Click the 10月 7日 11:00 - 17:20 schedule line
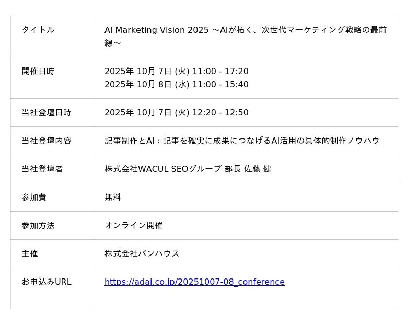Screen dimensions: 418x325 pyautogui.click(x=176, y=72)
